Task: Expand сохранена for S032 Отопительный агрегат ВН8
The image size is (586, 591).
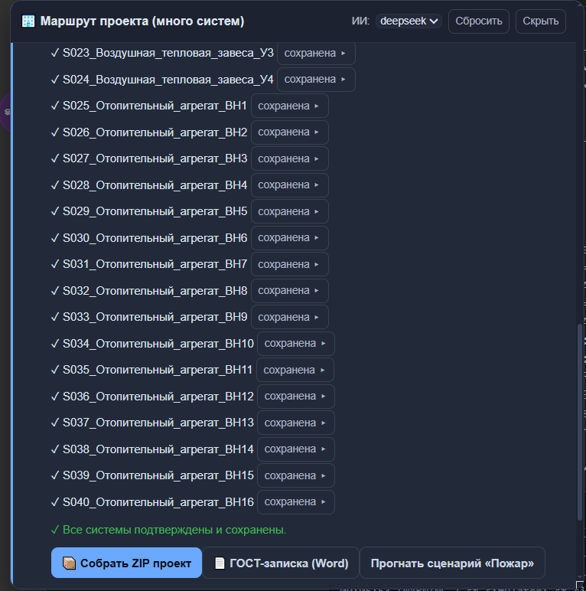Action: point(290,291)
